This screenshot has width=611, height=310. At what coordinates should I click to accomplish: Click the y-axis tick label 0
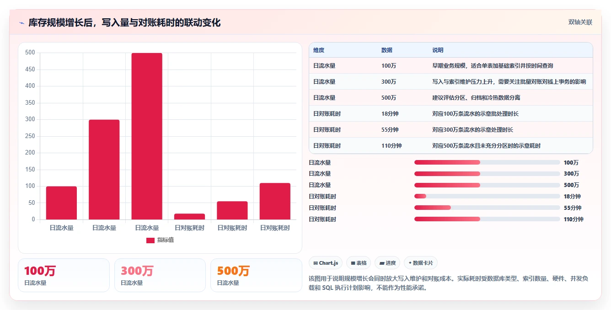coord(33,219)
